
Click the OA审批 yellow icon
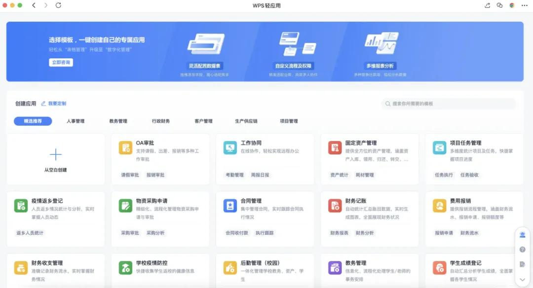[125, 148]
